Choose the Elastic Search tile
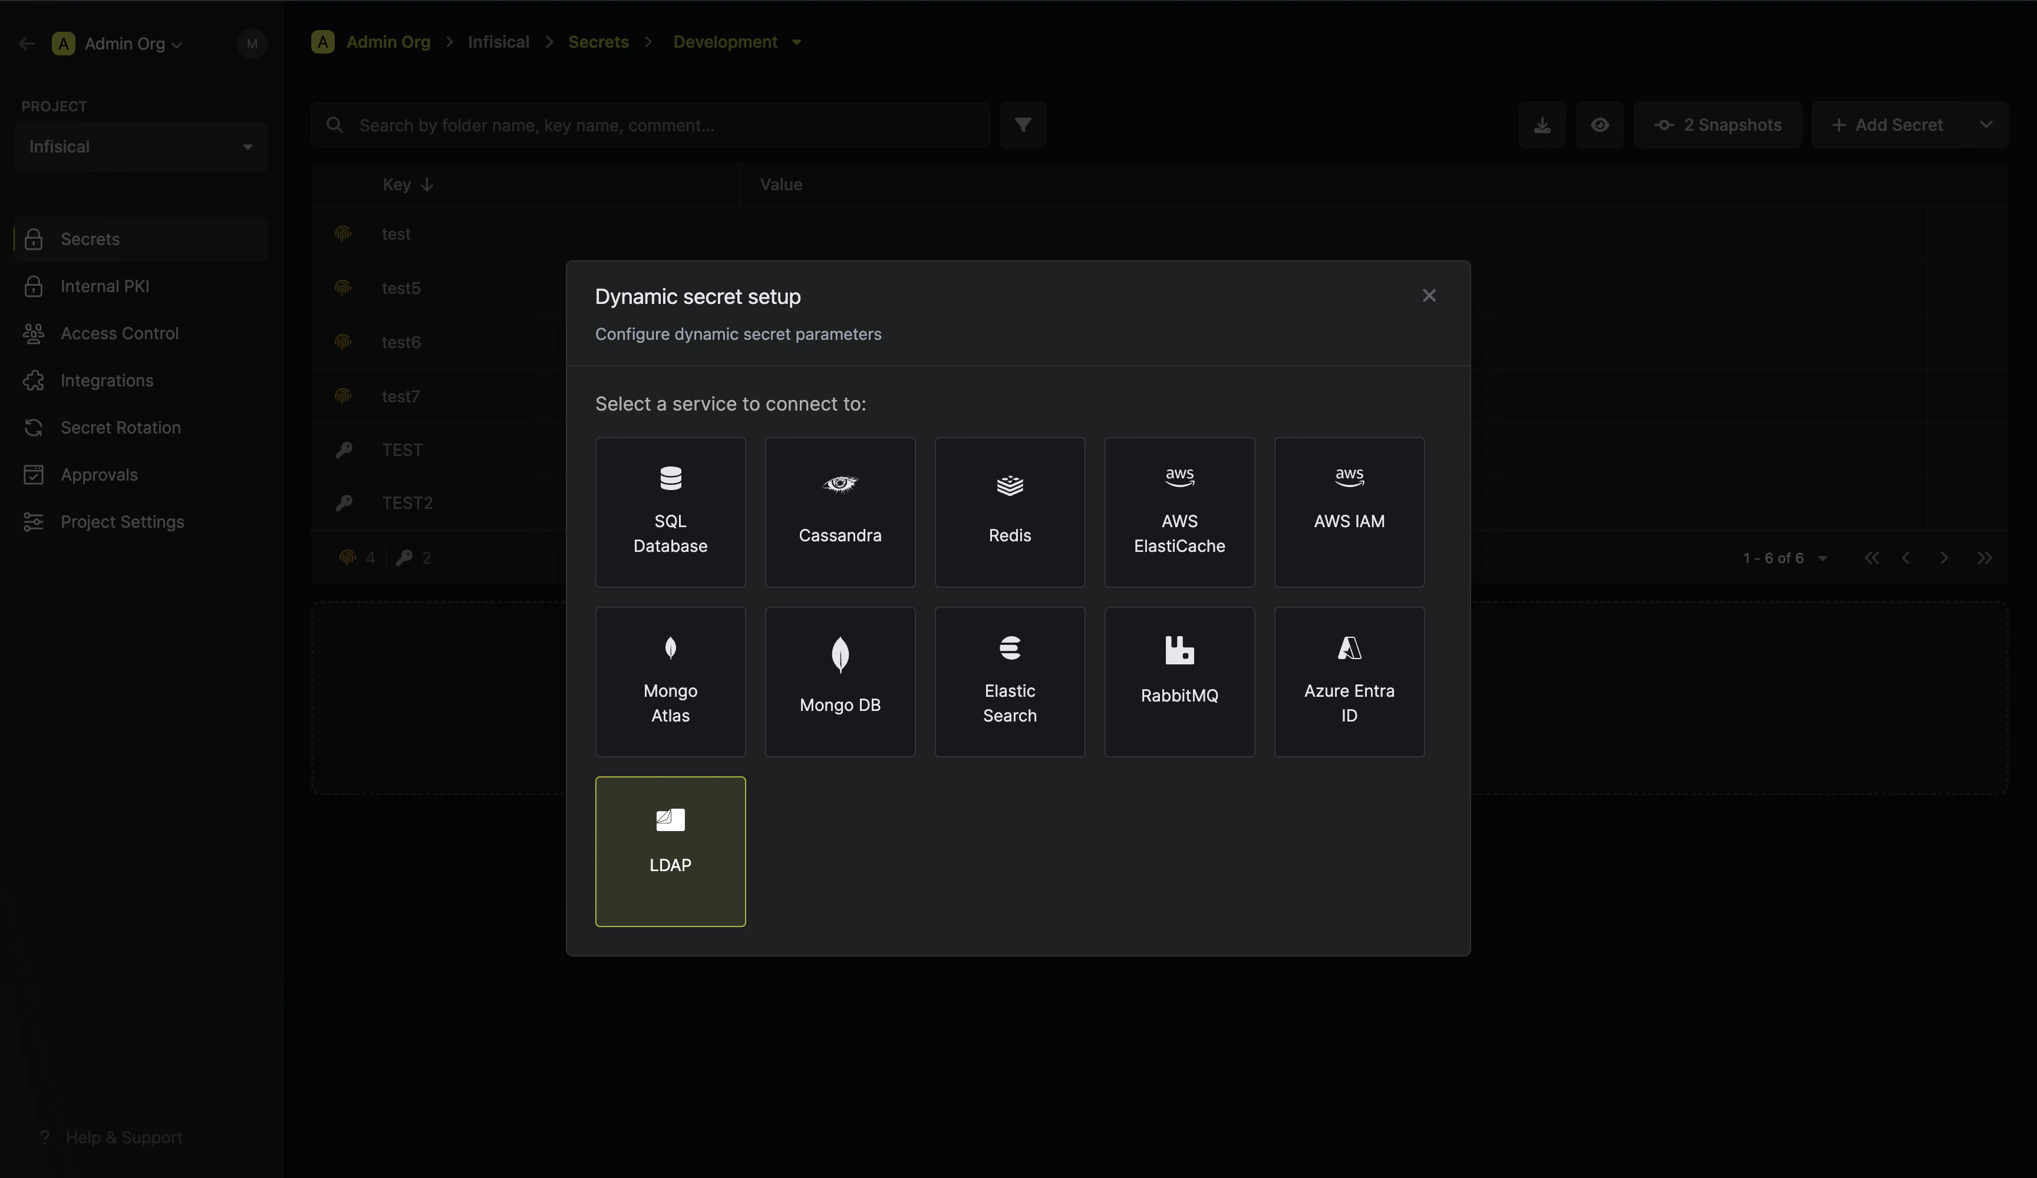This screenshot has height=1178, width=2037. (1010, 682)
